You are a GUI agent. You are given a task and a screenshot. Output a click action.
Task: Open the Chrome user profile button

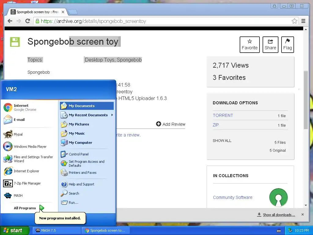pyautogui.click(x=275, y=6)
